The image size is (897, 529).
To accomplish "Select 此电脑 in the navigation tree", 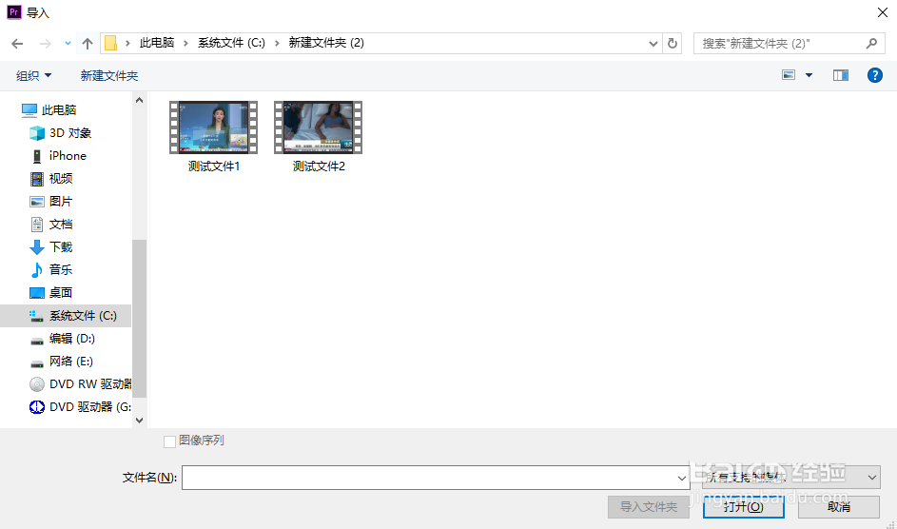I will point(49,109).
